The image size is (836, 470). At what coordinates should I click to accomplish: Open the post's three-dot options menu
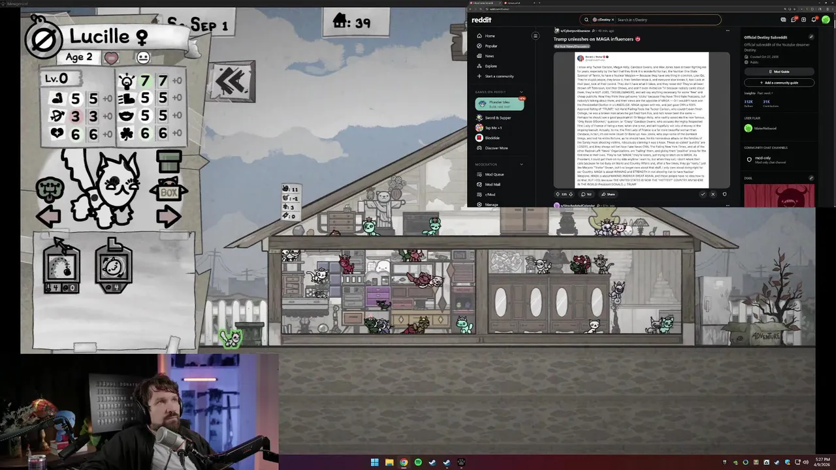point(728,31)
